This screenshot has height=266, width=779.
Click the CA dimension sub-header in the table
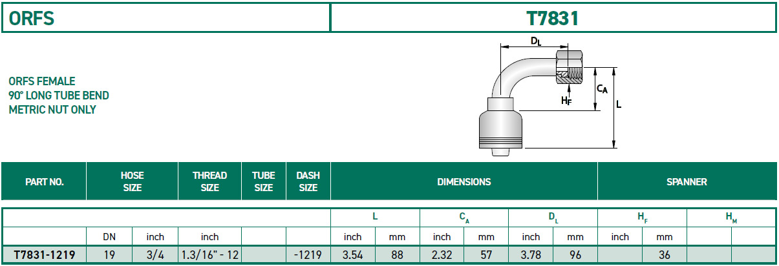tap(464, 219)
